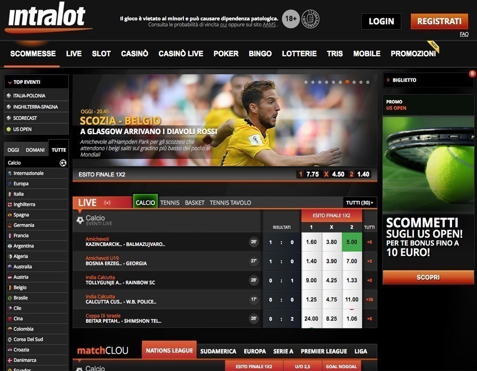Select the Tennis live tab
The image size is (477, 371).
click(170, 203)
